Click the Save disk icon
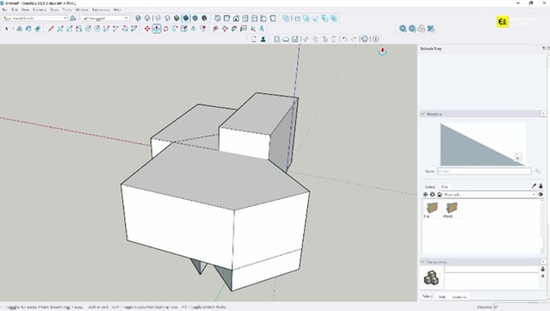The width and height of the screenshot is (550, 311). pos(295,39)
